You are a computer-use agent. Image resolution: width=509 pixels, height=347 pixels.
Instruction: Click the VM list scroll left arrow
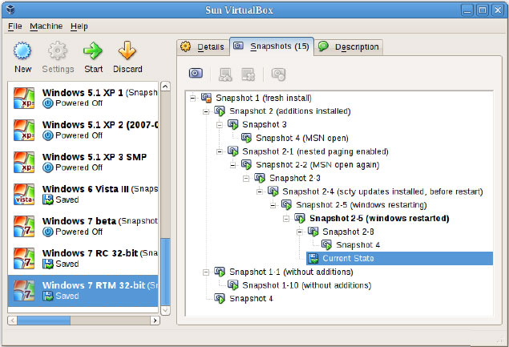pos(12,321)
